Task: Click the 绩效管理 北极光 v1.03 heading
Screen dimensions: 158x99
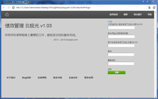Action: click(x=28, y=26)
